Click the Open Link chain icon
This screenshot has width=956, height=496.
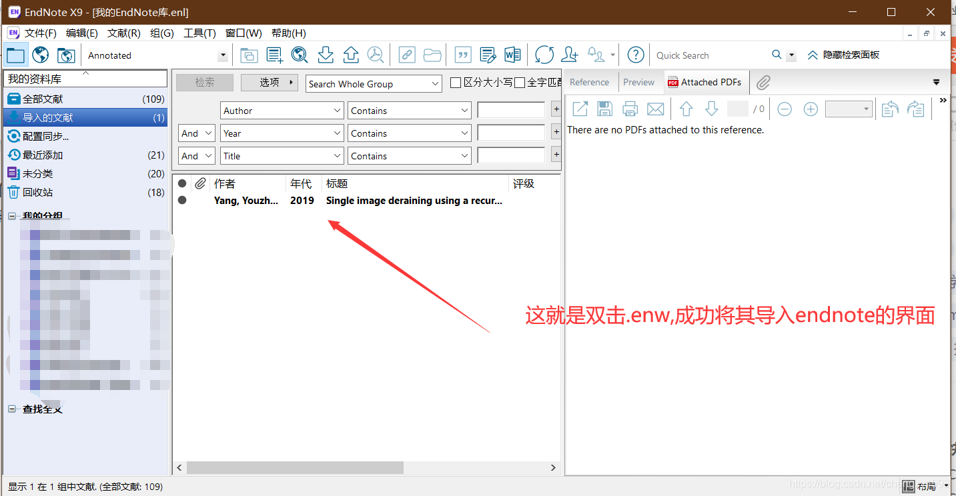click(406, 55)
